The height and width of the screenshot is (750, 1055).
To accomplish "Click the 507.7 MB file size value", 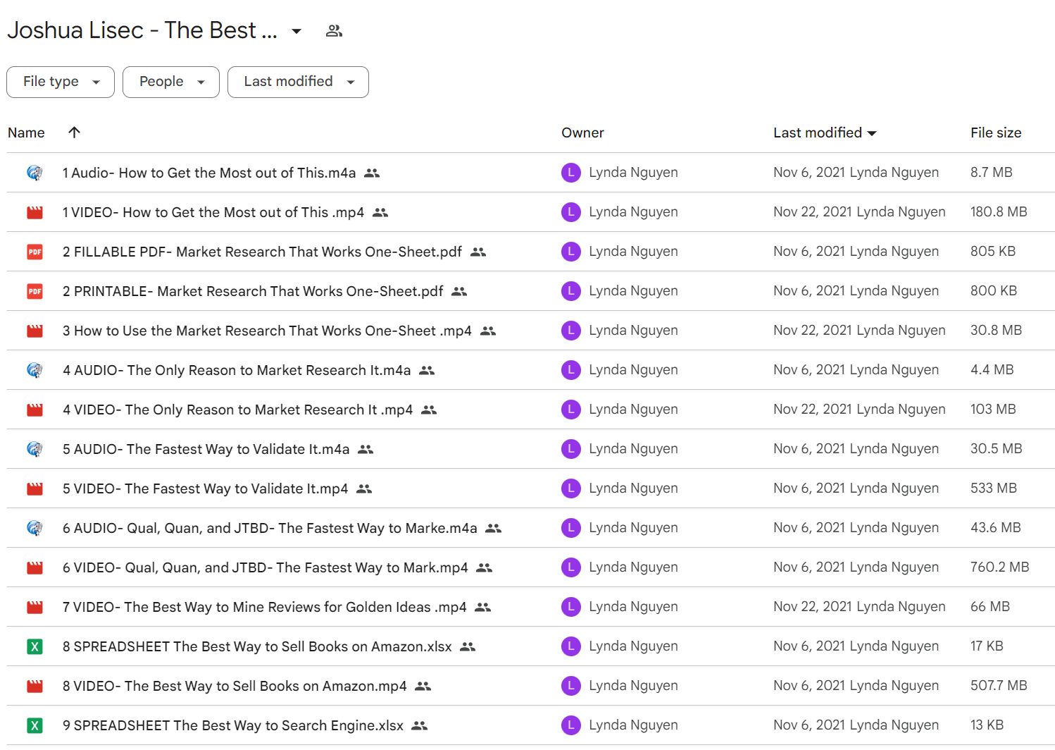I will pyautogui.click(x=999, y=685).
